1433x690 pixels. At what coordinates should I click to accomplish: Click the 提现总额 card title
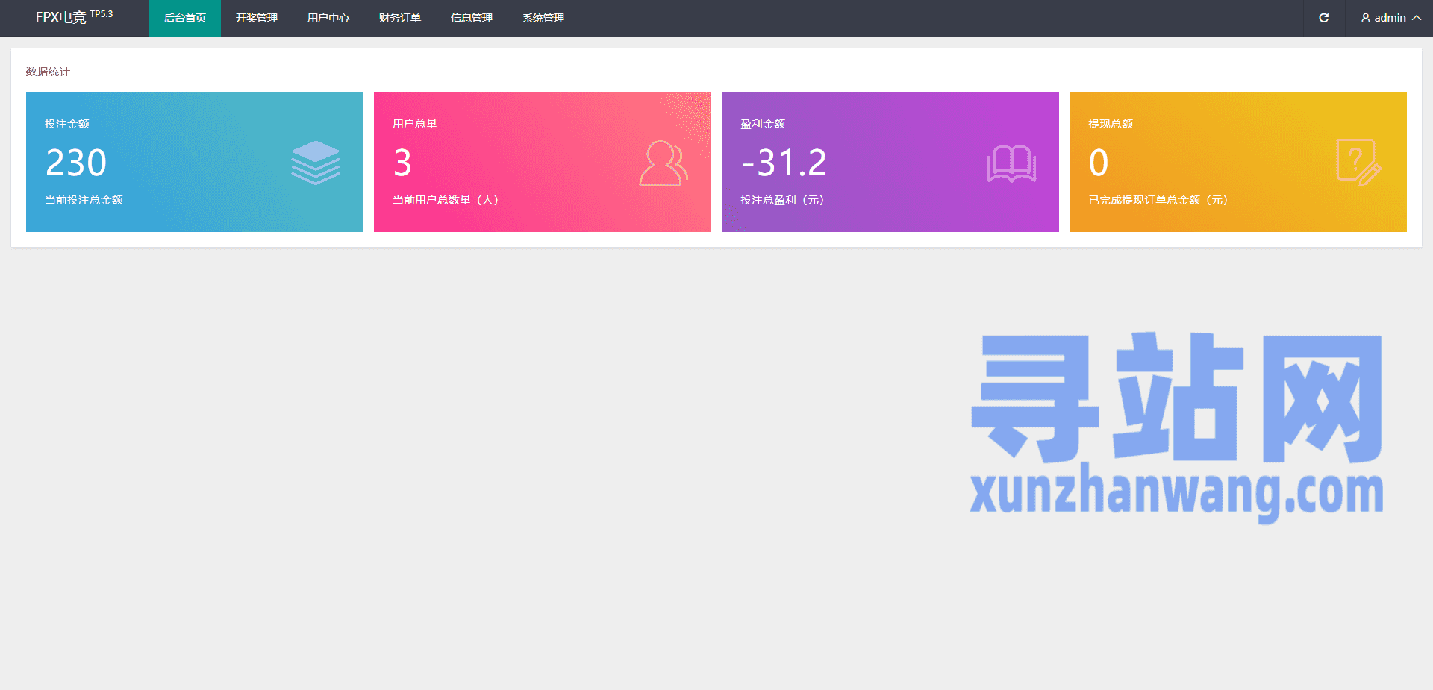(1111, 124)
